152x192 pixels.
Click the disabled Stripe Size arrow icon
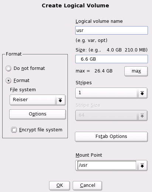142,115
